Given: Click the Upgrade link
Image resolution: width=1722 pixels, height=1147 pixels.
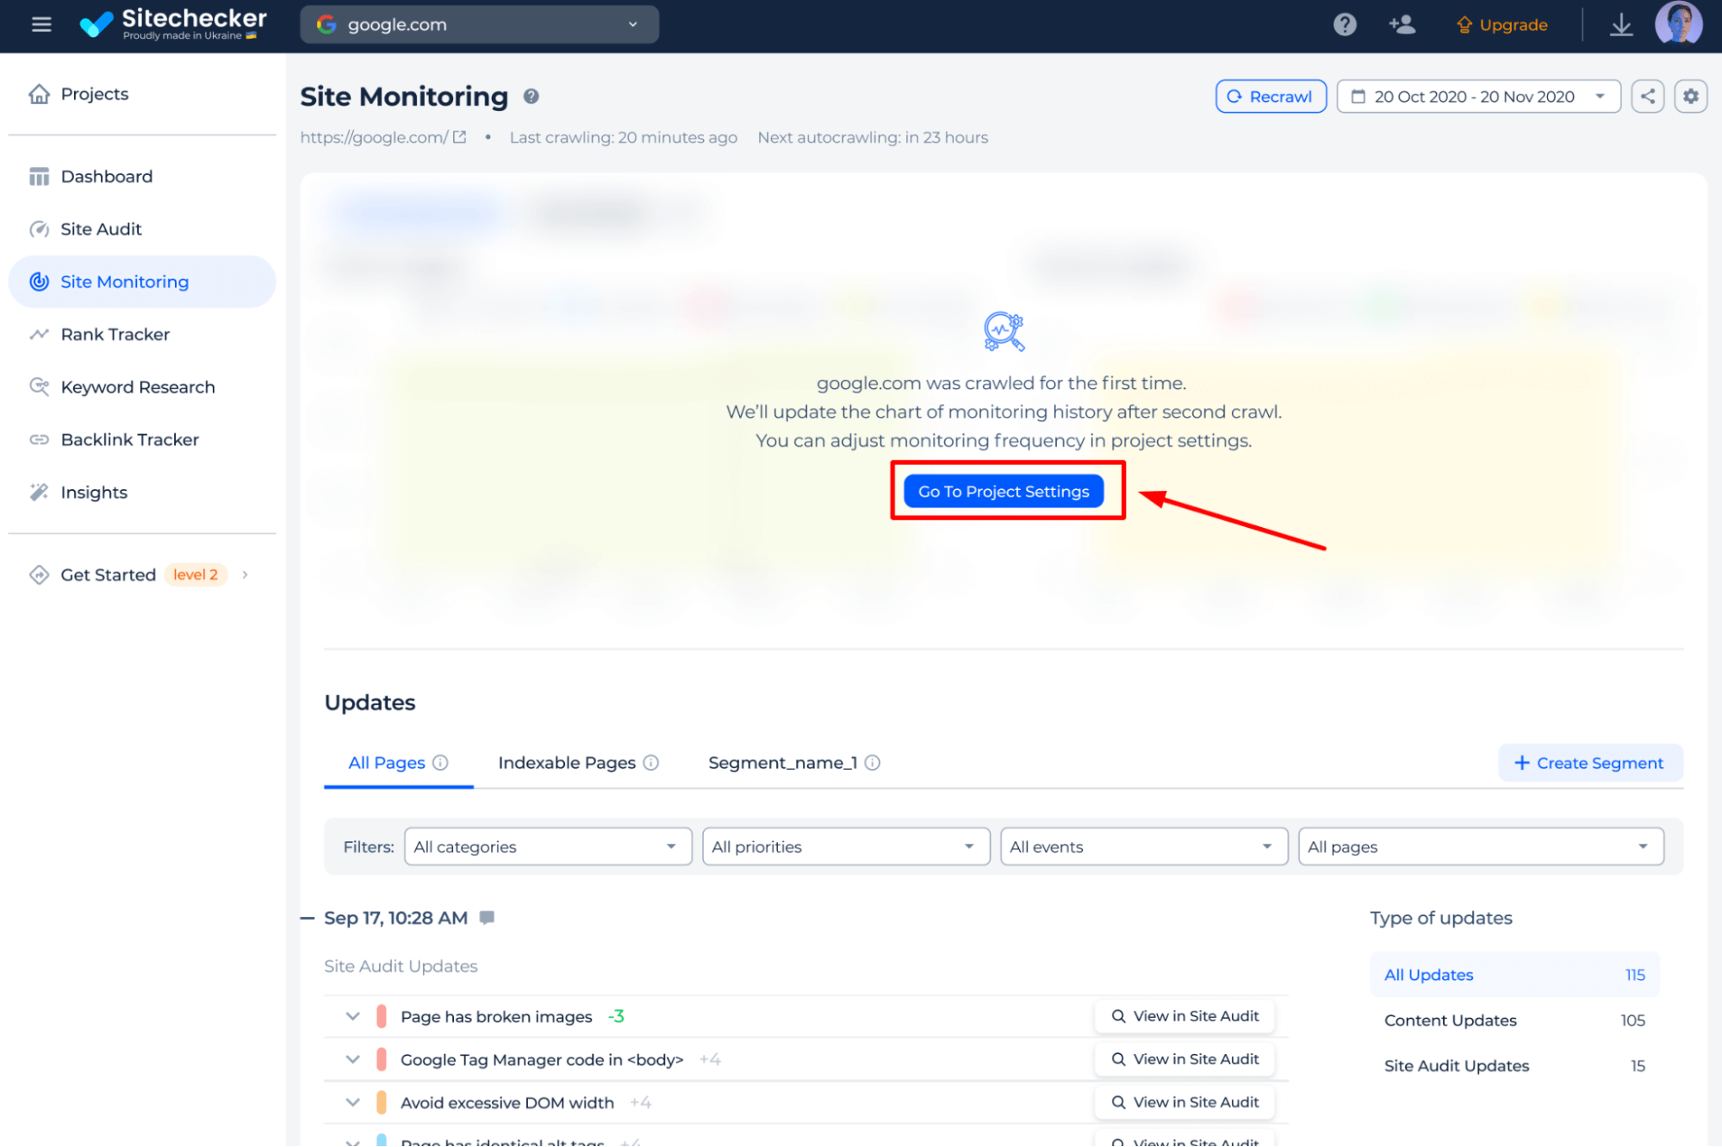Looking at the screenshot, I should [x=1501, y=25].
